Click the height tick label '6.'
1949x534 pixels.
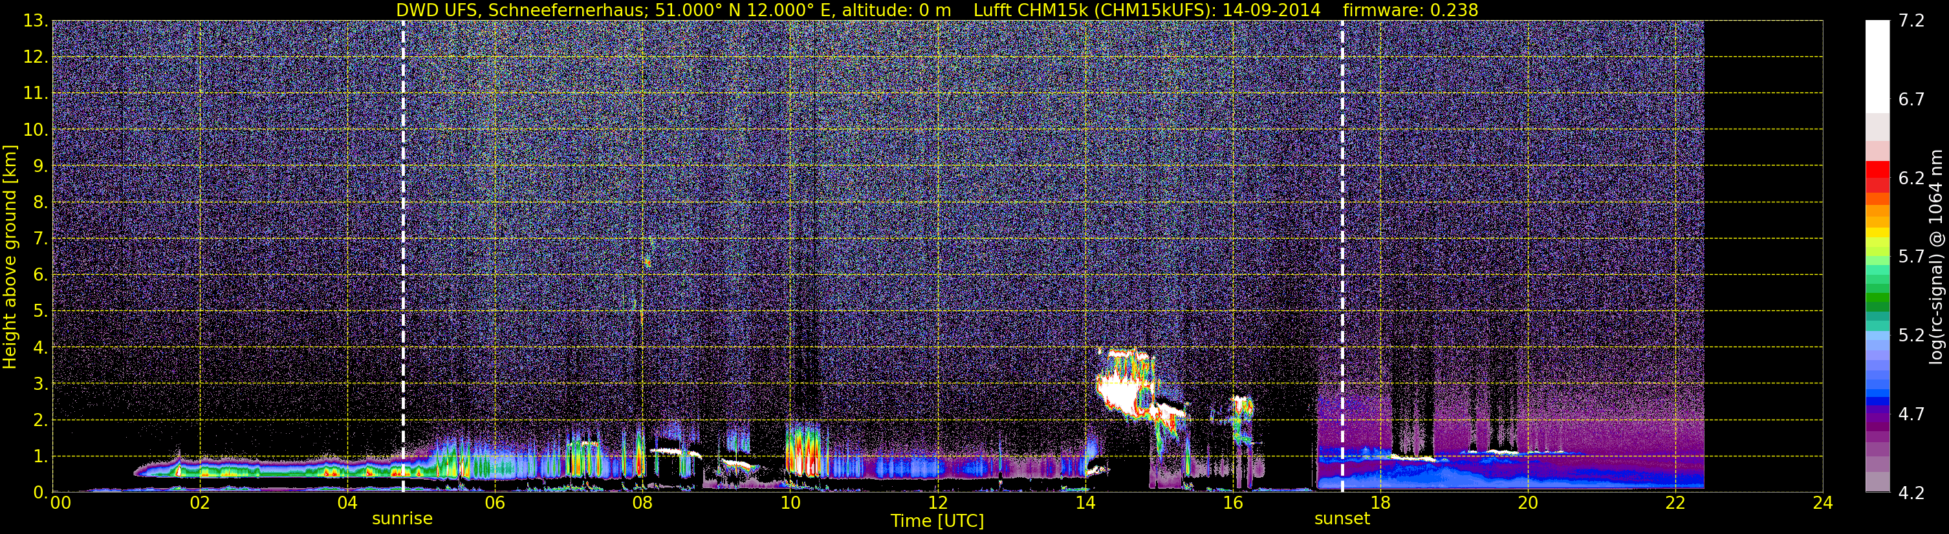coord(41,275)
